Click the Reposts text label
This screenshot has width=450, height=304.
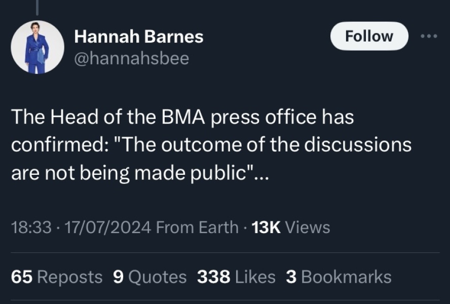[x=71, y=277]
